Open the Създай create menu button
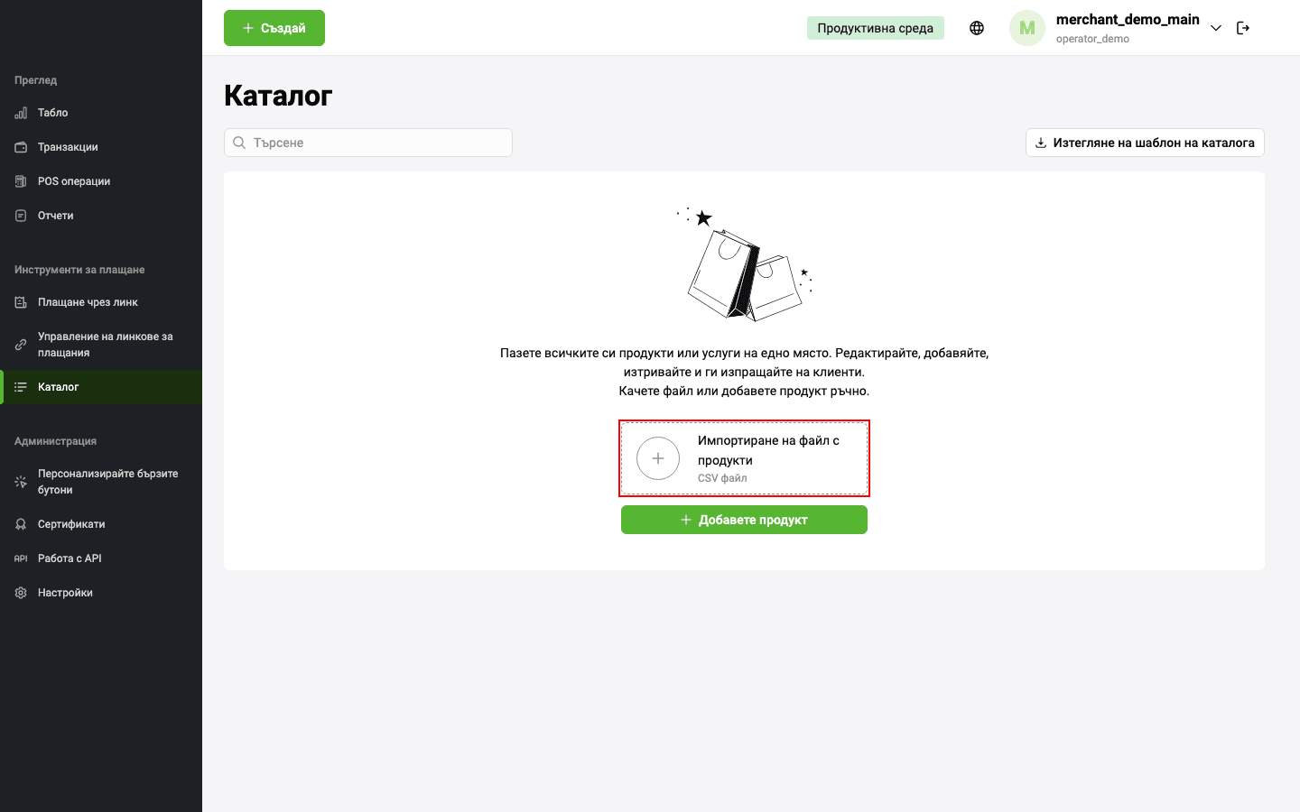Viewport: 1300px width, 812px height. tap(274, 28)
